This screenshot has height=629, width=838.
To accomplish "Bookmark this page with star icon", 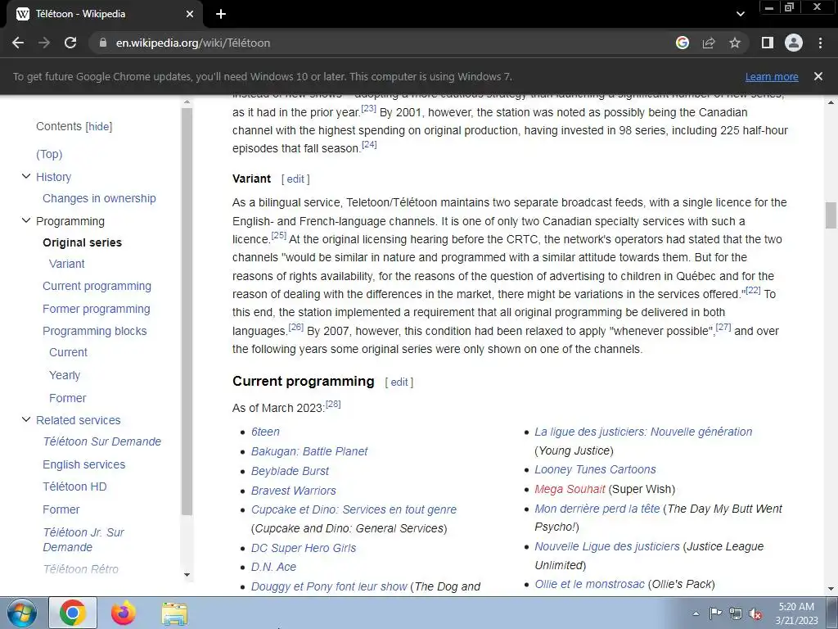I will pos(735,43).
